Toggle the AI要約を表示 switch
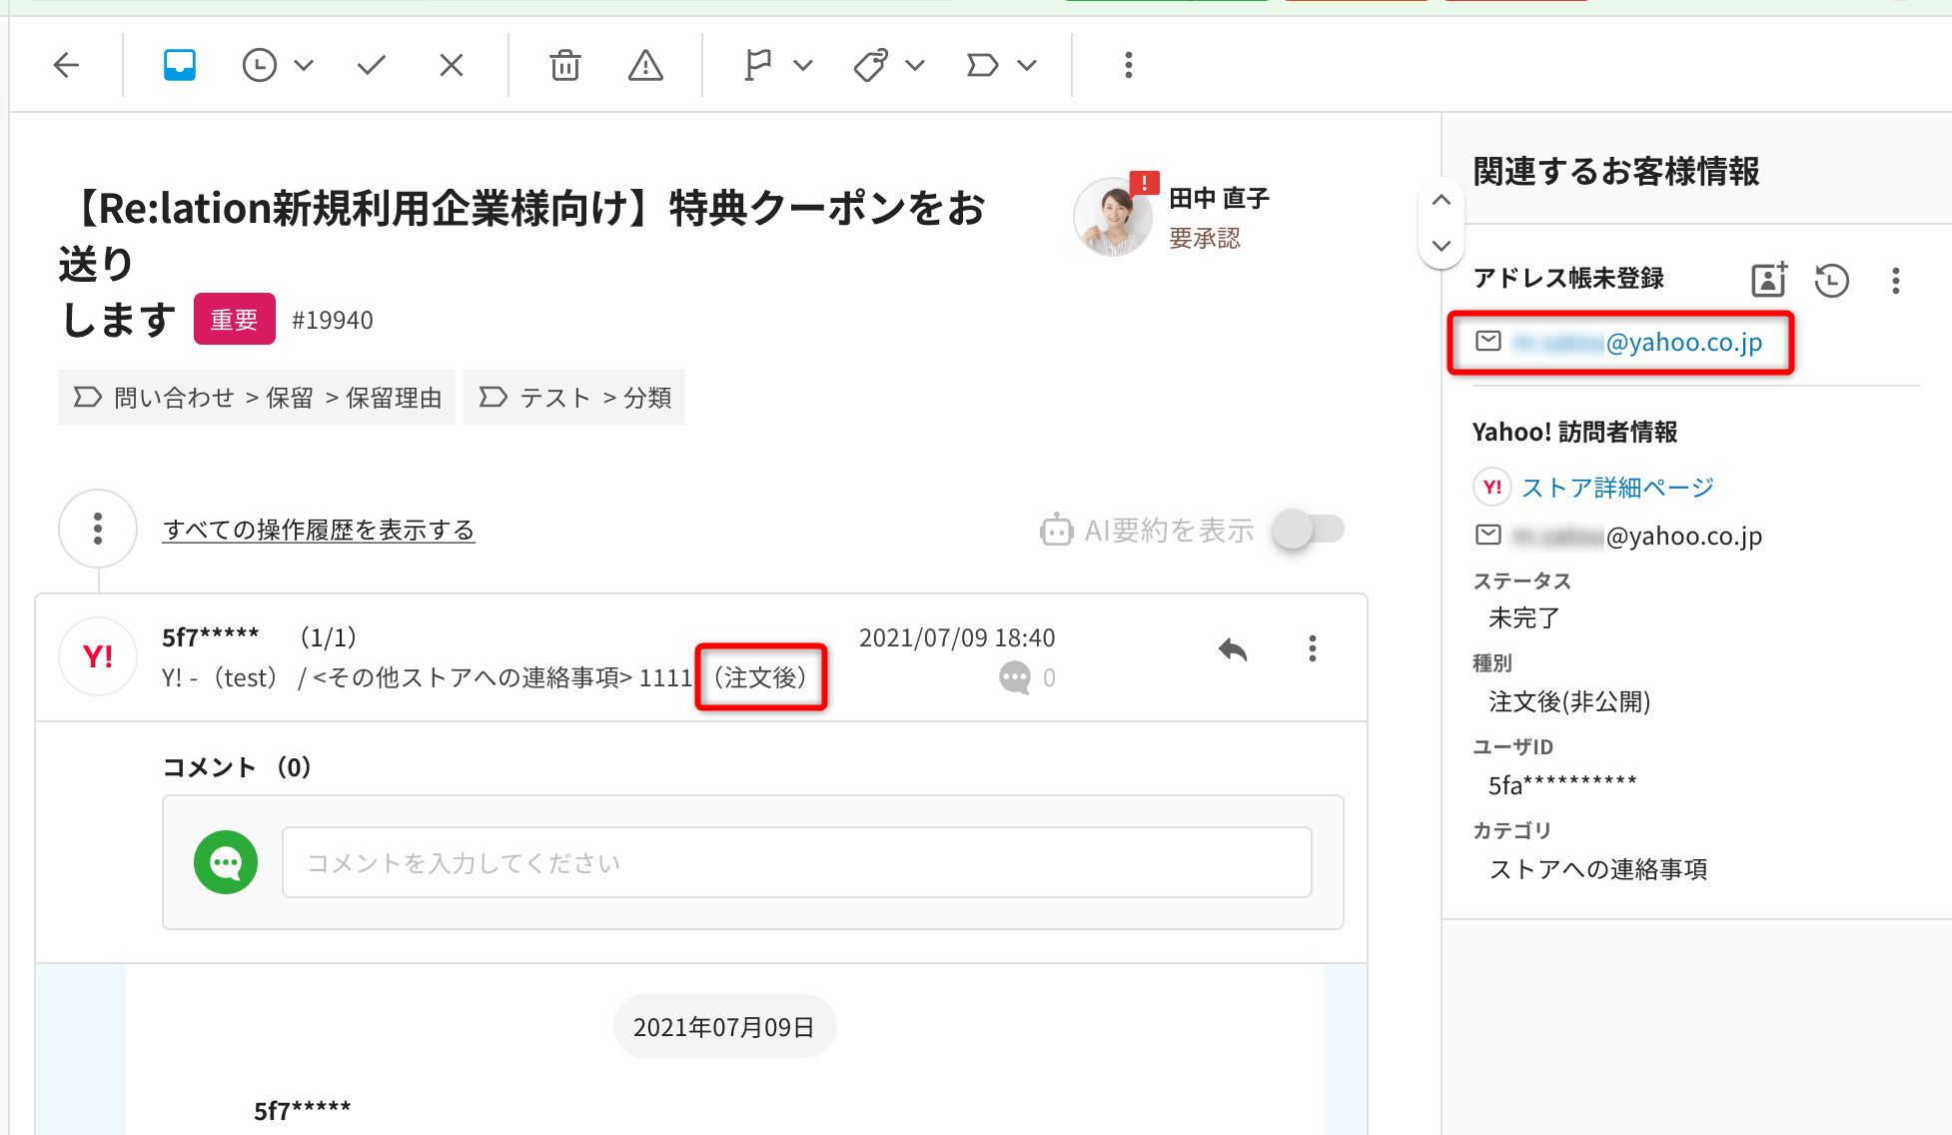This screenshot has width=1952, height=1135. tap(1309, 530)
